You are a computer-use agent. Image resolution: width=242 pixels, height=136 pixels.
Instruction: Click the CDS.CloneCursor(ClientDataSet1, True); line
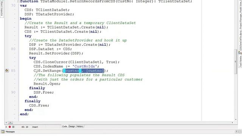coord(76,62)
